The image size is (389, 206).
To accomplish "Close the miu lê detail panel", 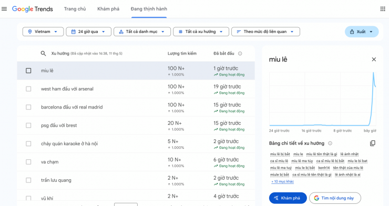I will [374, 59].
